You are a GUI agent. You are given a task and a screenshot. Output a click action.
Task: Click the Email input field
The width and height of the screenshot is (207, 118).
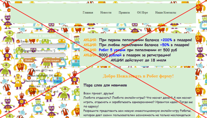pyautogui.click(x=43, y=46)
